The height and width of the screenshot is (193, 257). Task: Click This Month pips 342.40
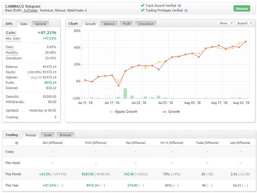129,174
